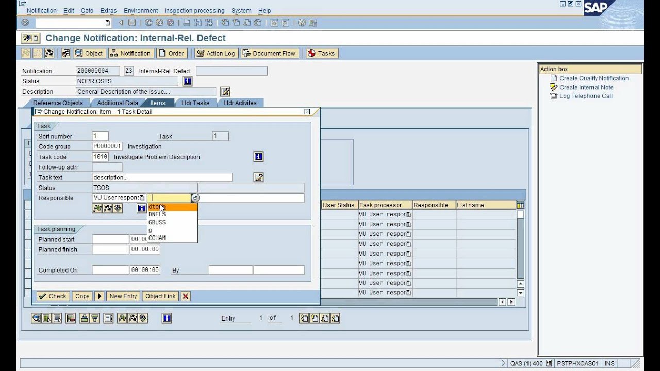Click the Object Link button
The width and height of the screenshot is (660, 371).
[160, 296]
